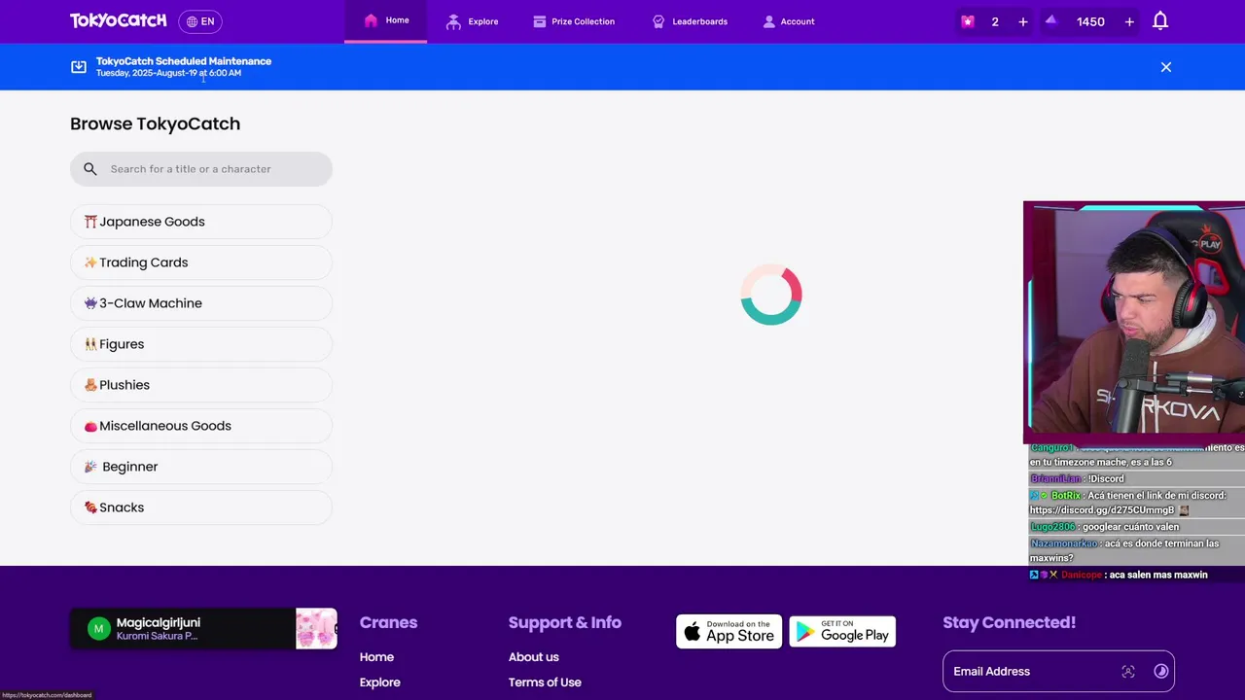Open the Explore tab
The width and height of the screenshot is (1245, 700).
[472, 21]
